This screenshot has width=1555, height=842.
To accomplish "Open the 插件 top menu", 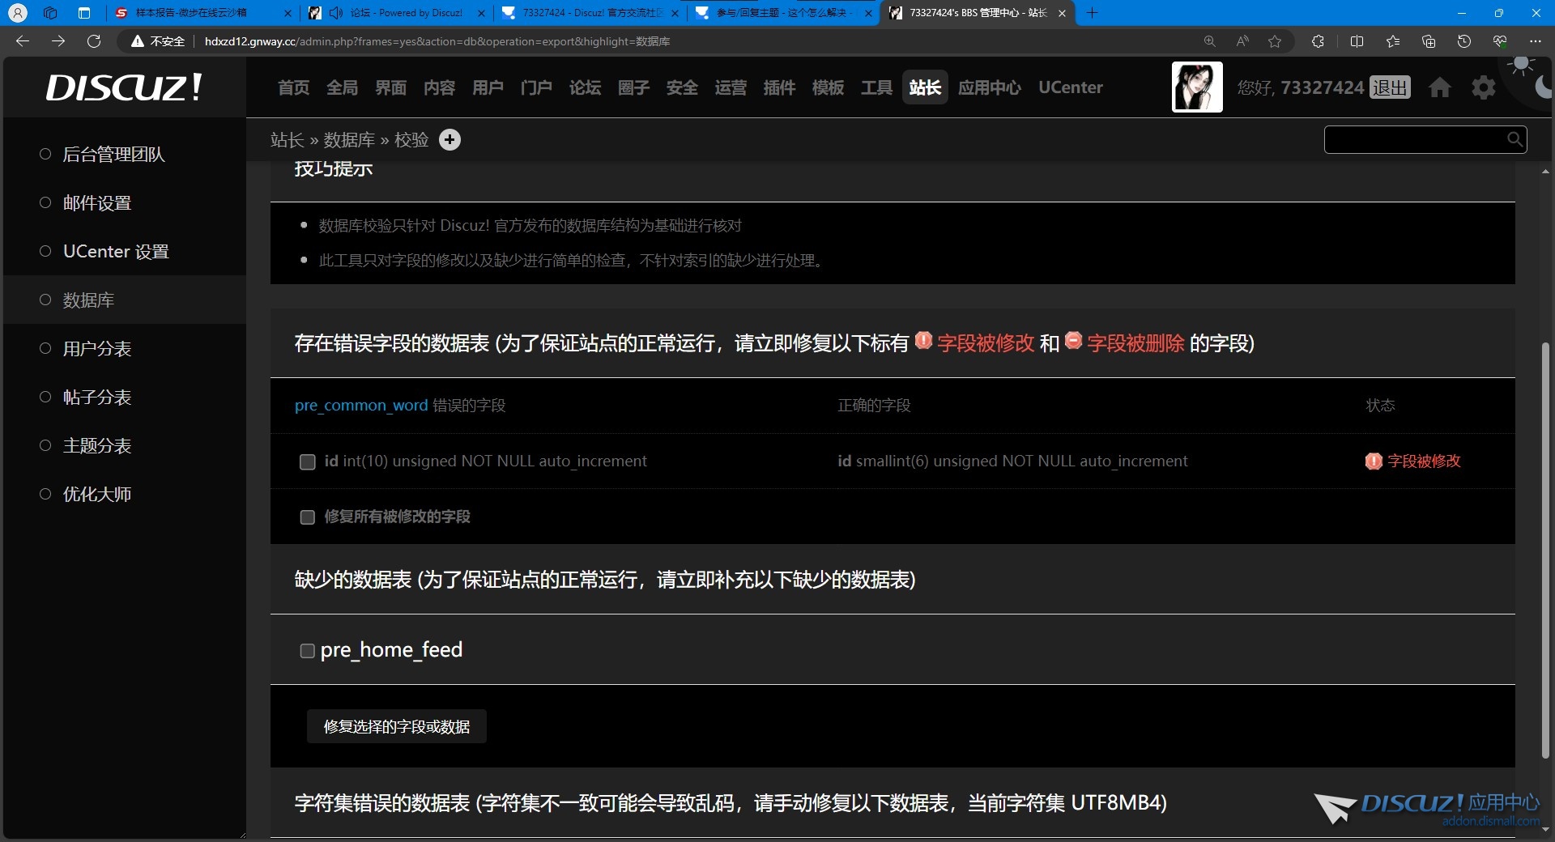I will point(779,87).
